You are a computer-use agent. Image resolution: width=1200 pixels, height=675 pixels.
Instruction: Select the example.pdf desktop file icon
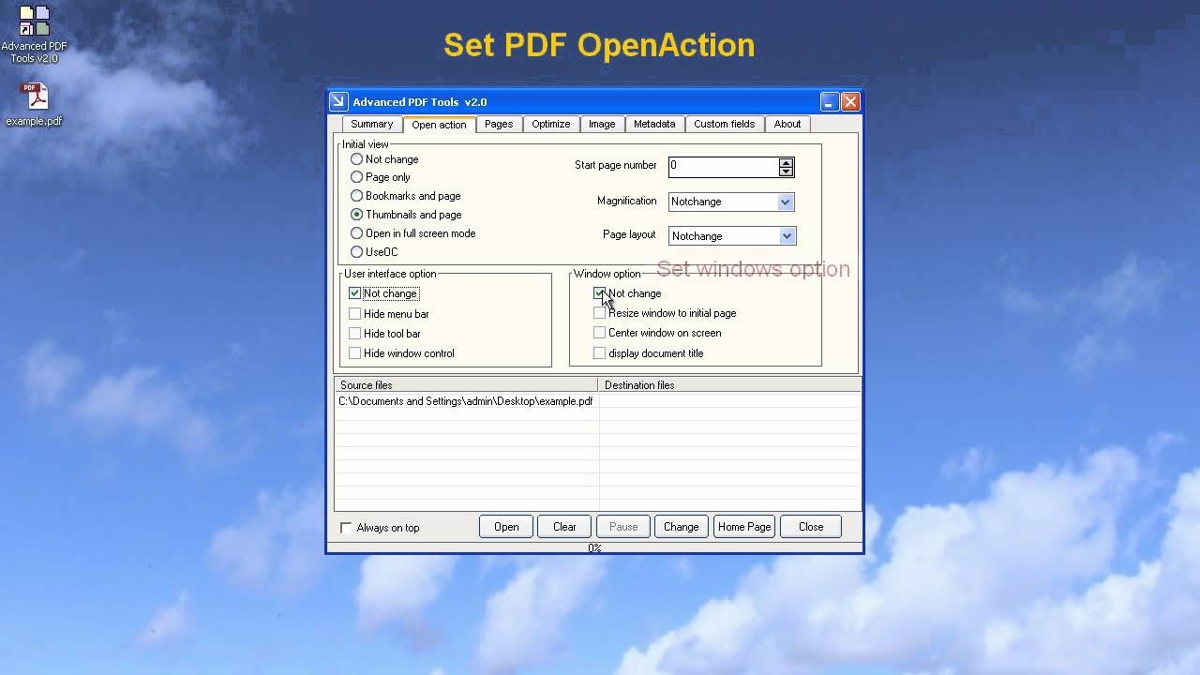click(34, 104)
